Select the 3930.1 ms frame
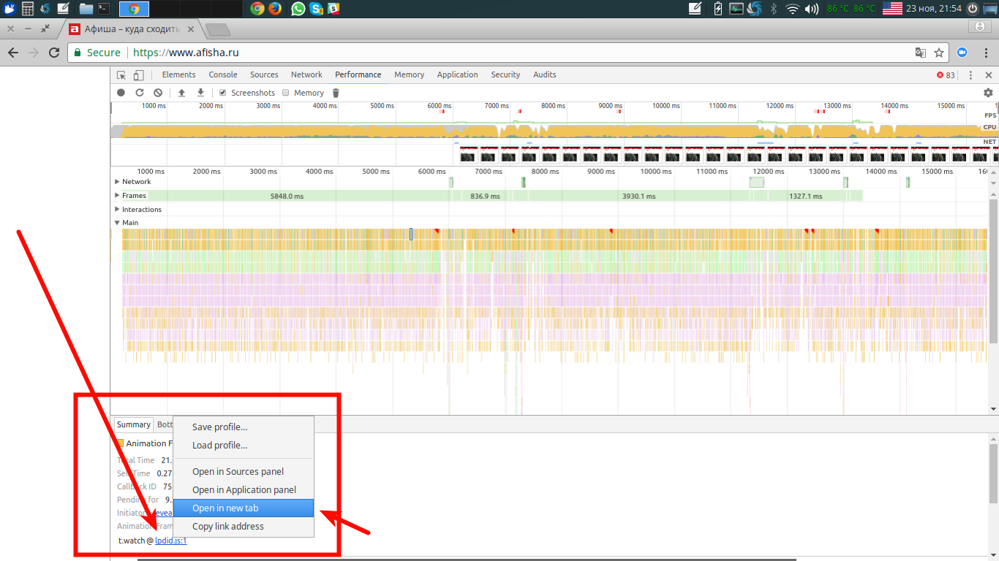The width and height of the screenshot is (999, 561). point(639,196)
